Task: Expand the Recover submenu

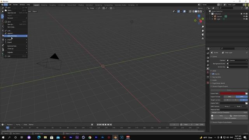Action: (16, 18)
